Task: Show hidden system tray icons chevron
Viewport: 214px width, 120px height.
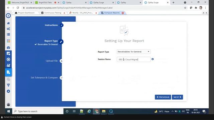Action: pos(173,111)
